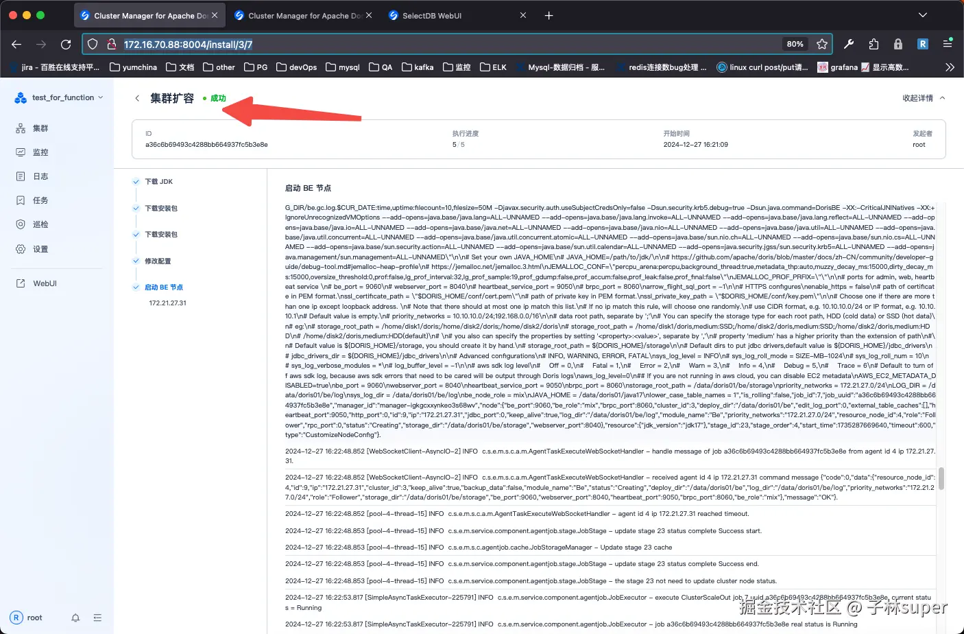
Task: Select the 下载 JDK step
Action: point(159,182)
